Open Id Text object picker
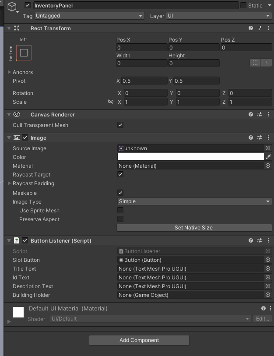Screen dimensions: 274x356 268,277
